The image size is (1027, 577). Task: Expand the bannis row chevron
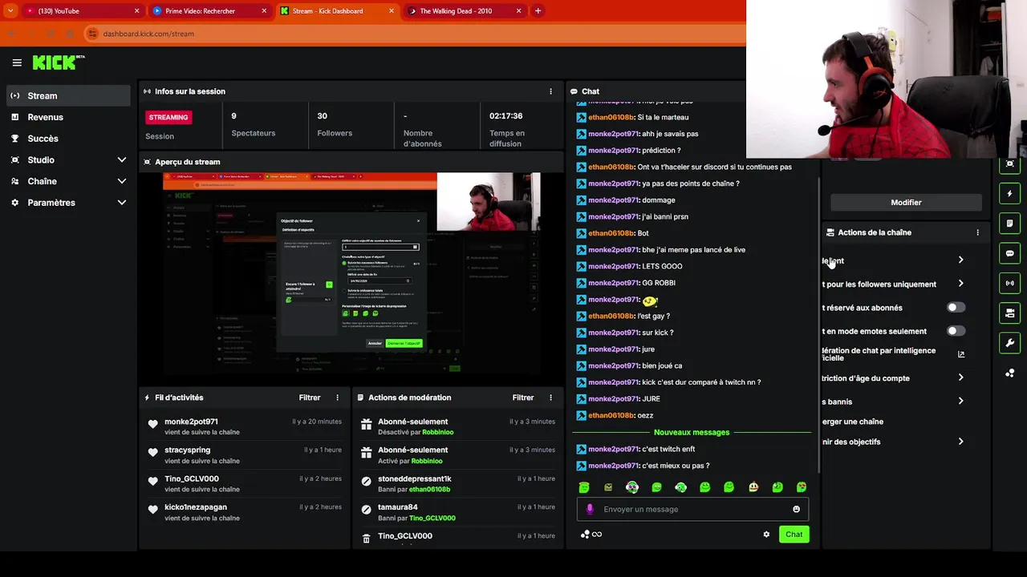coord(960,401)
